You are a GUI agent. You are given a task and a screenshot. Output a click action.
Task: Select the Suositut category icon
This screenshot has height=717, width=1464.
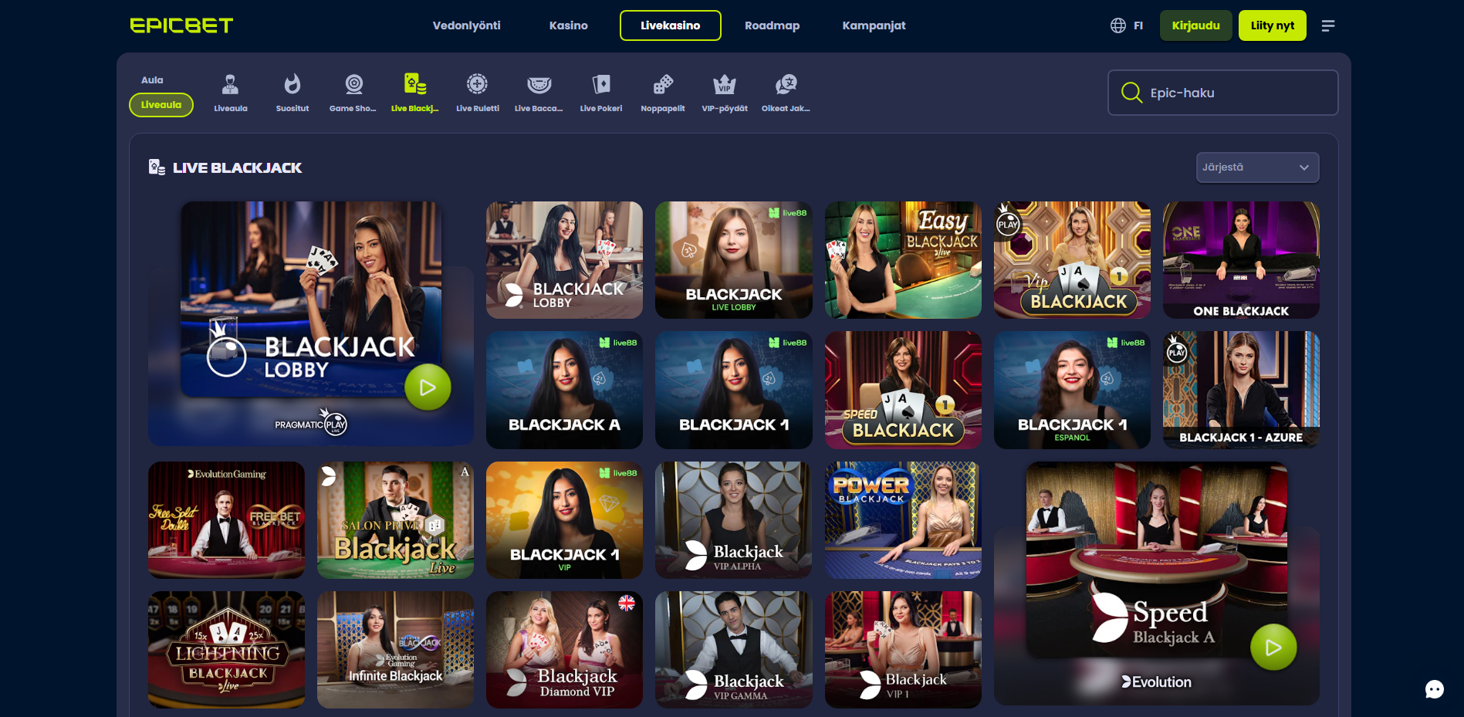[x=292, y=85]
